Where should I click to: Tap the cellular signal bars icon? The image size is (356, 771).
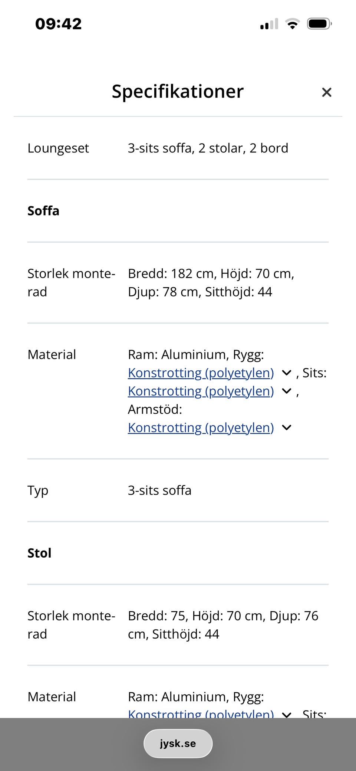point(269,24)
